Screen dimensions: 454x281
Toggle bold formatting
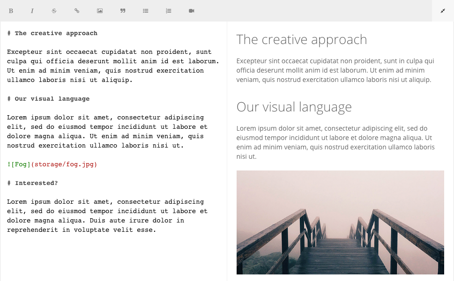tap(11, 11)
